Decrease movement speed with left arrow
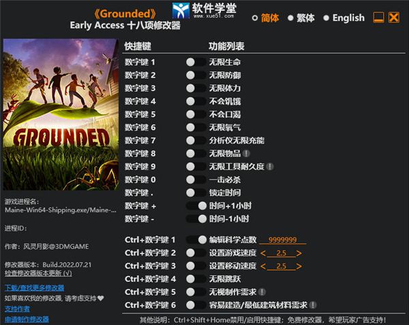409x325 pixels. tap(263, 267)
